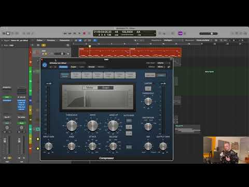
Task: Click the presenter webcam thumbnail
Action: tap(226, 150)
